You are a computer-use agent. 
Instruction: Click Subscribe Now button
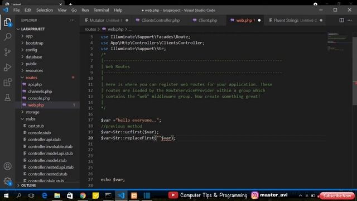pos(337,196)
